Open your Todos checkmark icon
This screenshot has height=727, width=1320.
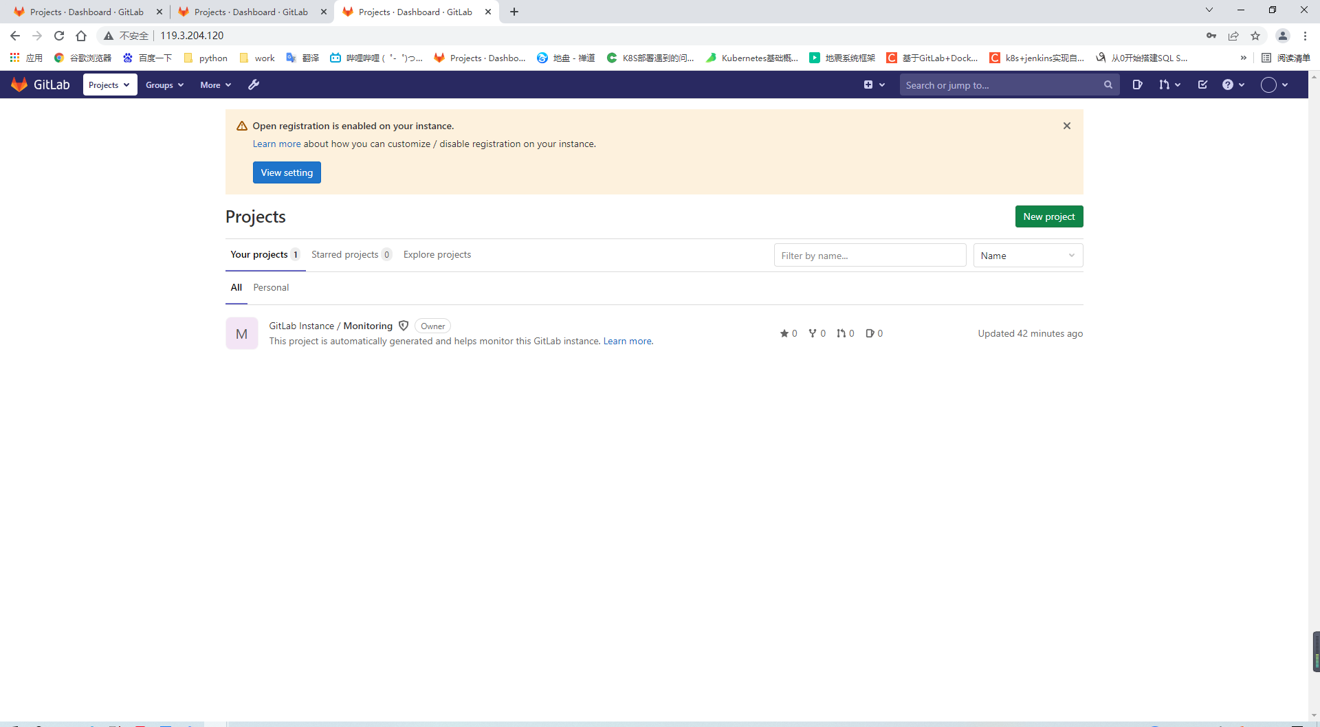click(x=1202, y=85)
